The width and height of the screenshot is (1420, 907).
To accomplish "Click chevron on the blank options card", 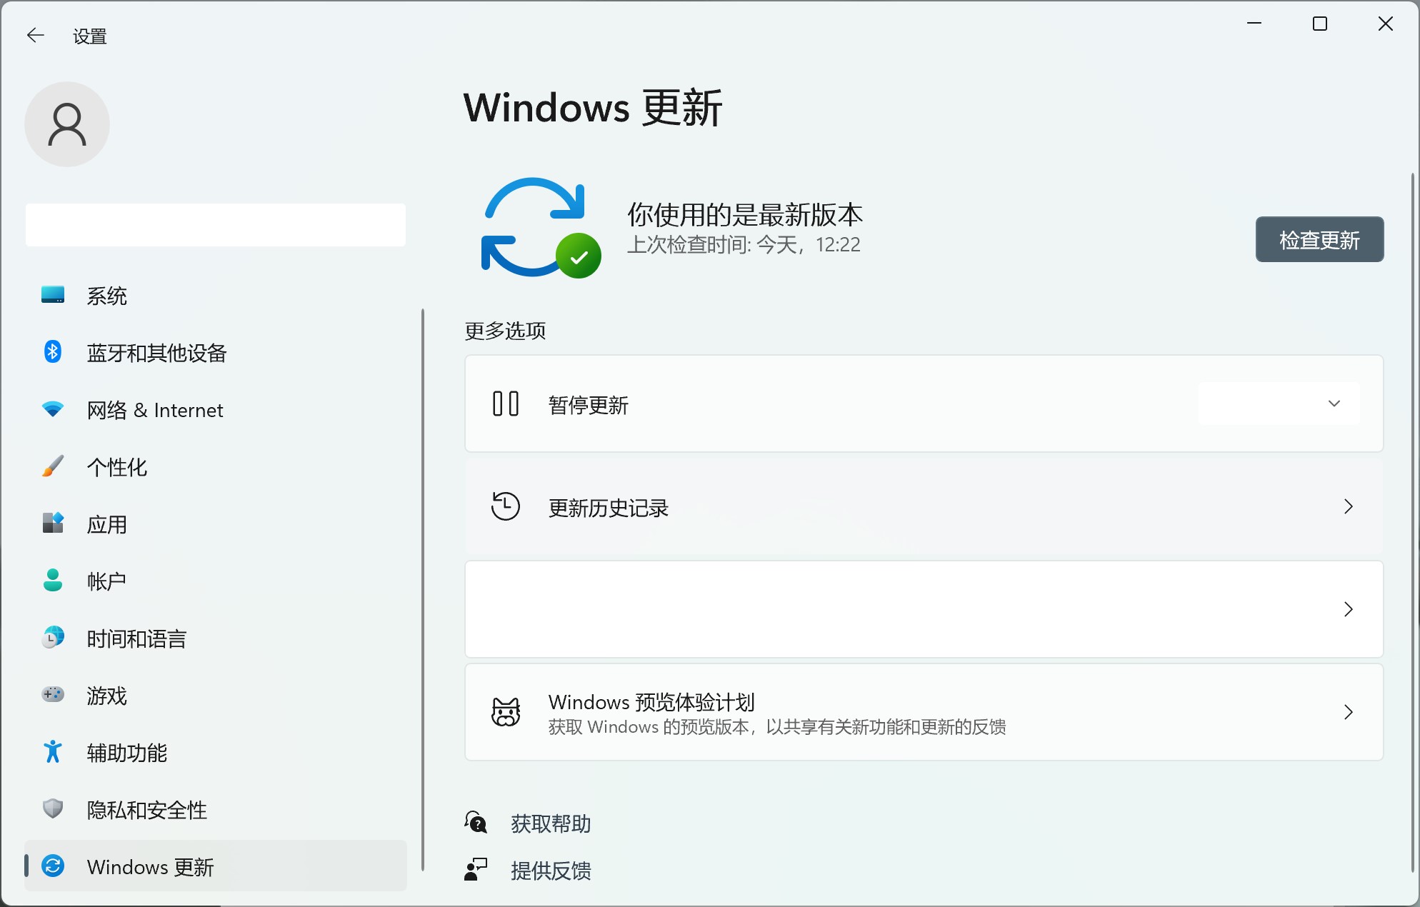I will tap(1348, 609).
